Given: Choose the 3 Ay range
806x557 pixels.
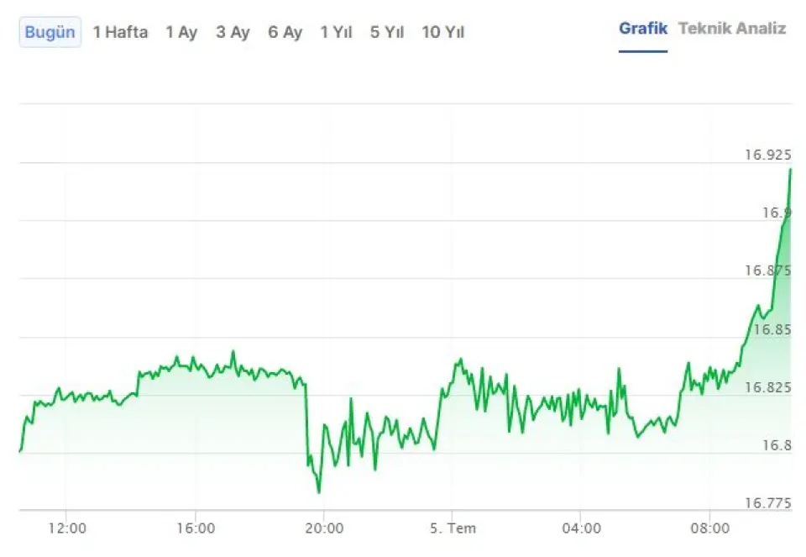Looking at the screenshot, I should (233, 33).
